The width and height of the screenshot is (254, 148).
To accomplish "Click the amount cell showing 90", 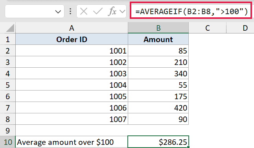I will coord(158,119).
